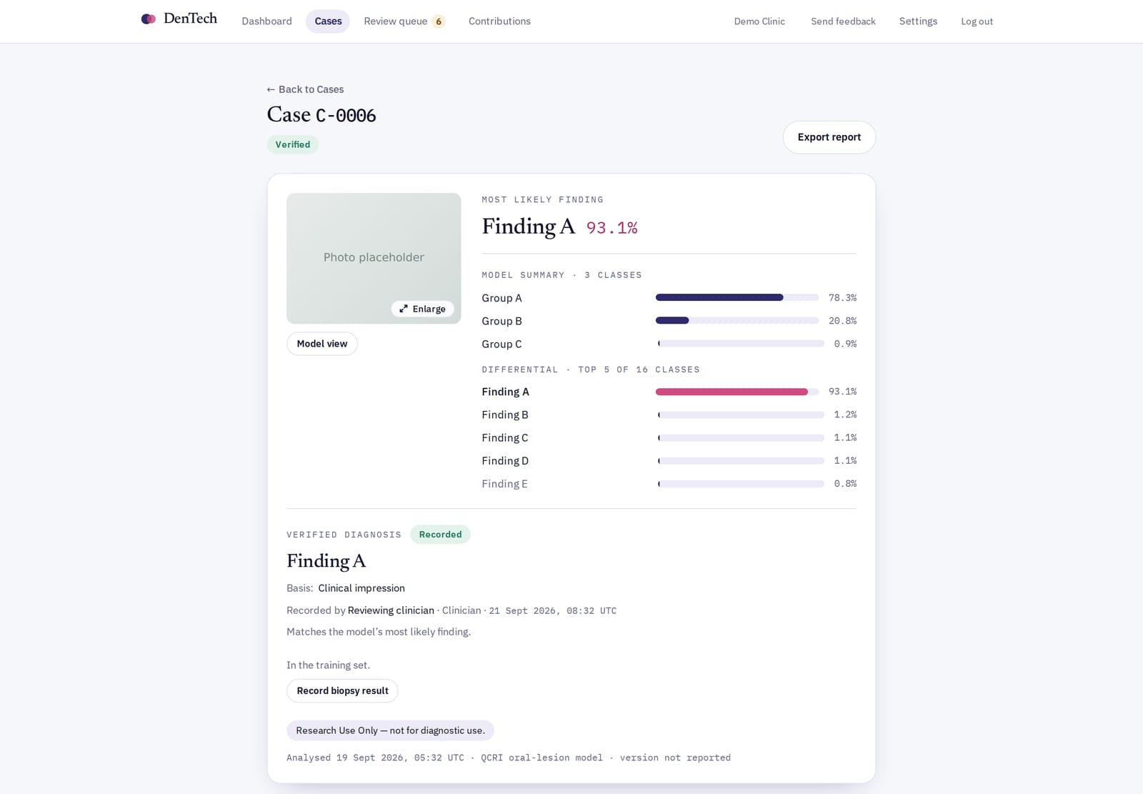Select the Finding E differential row label
The width and height of the screenshot is (1143, 794).
pos(504,484)
